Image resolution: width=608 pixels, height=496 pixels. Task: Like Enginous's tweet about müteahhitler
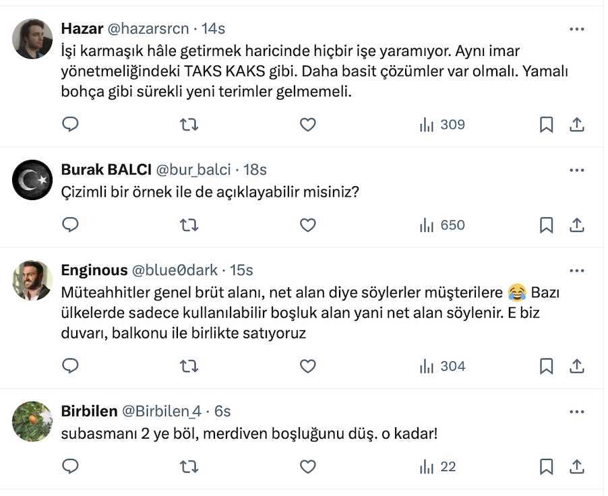308,366
